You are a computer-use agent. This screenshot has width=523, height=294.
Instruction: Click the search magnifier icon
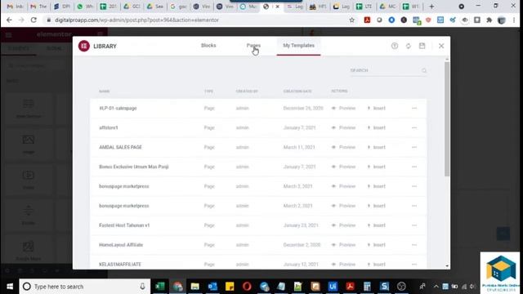424,71
